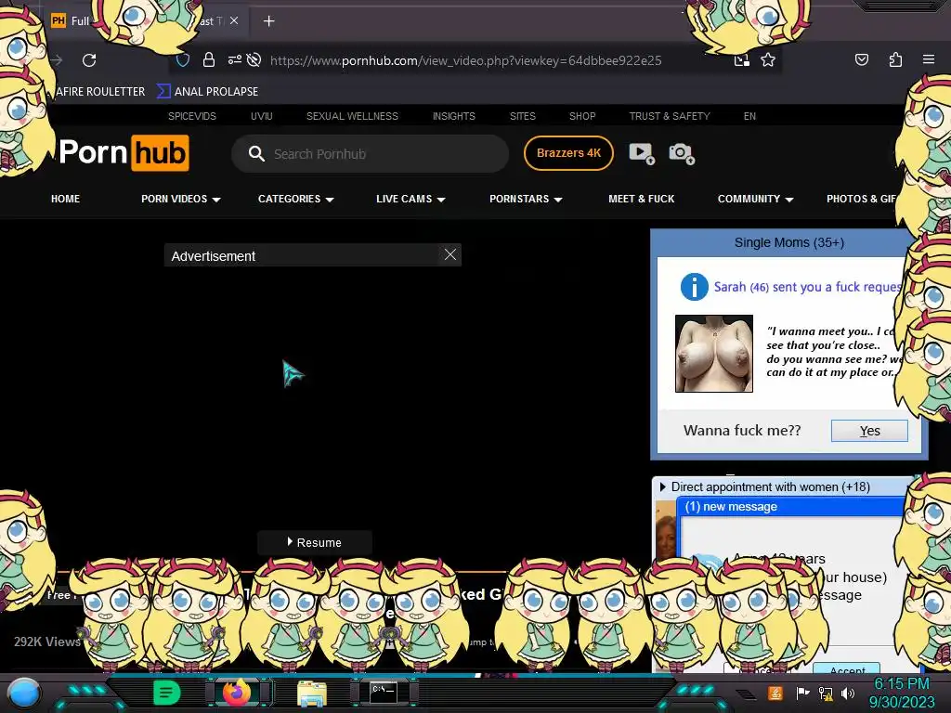Expand the LIVE CAMS nav dropdown
This screenshot has width=951, height=713.
pos(441,200)
